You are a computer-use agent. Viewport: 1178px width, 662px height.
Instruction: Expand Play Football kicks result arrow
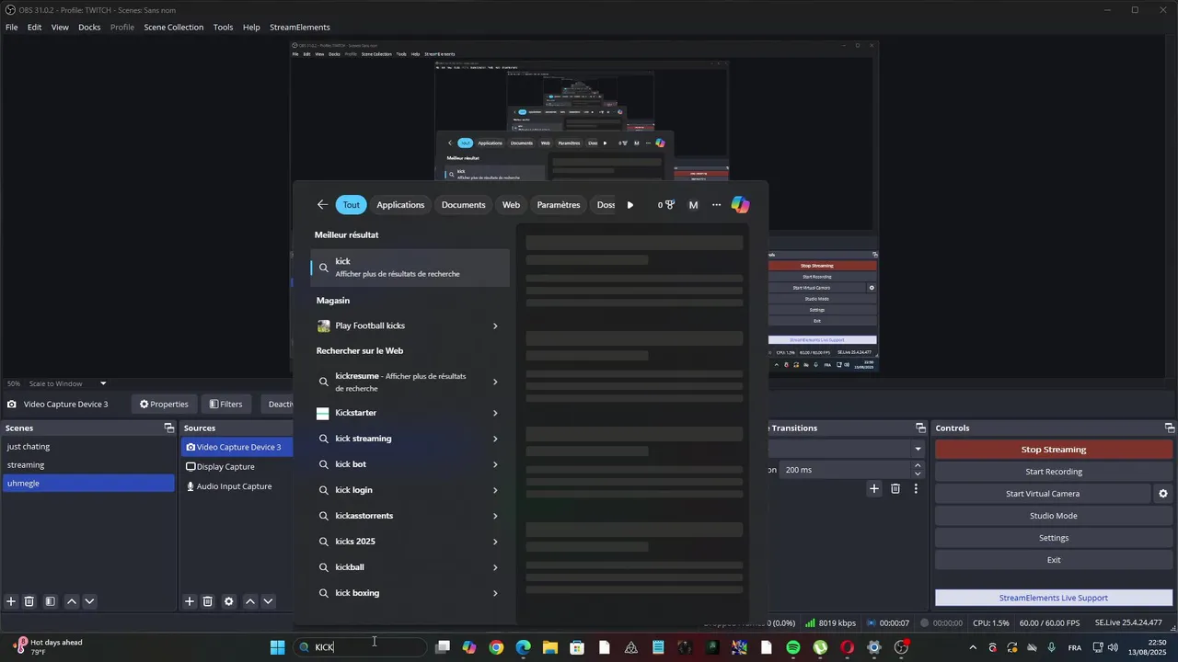495,325
